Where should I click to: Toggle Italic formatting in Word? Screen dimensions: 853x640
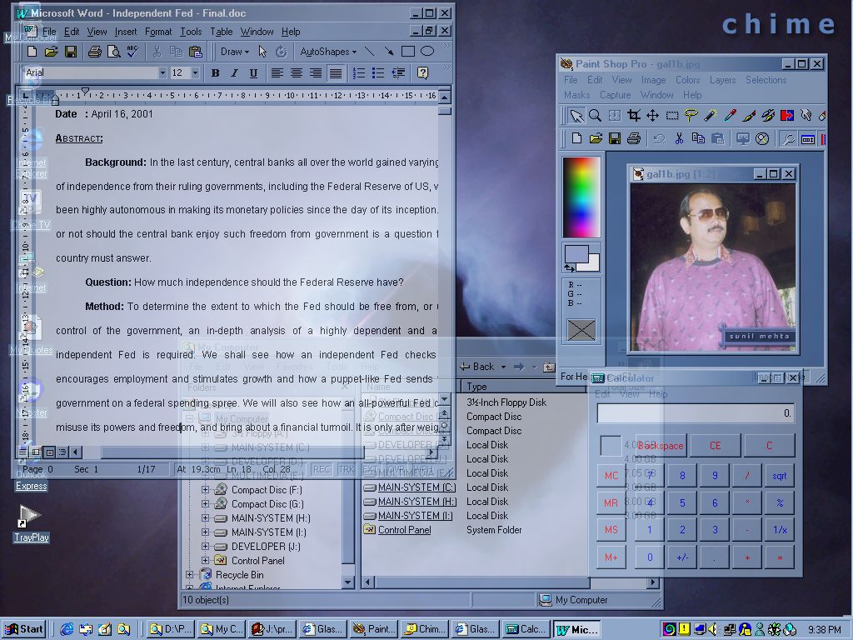click(234, 73)
